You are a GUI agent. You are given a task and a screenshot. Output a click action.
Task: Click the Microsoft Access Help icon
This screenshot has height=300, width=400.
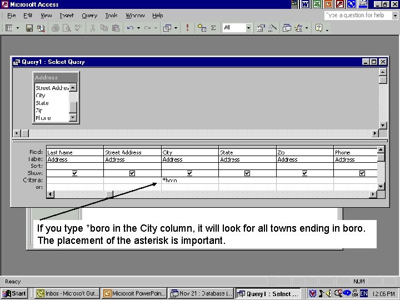[x=319, y=28]
